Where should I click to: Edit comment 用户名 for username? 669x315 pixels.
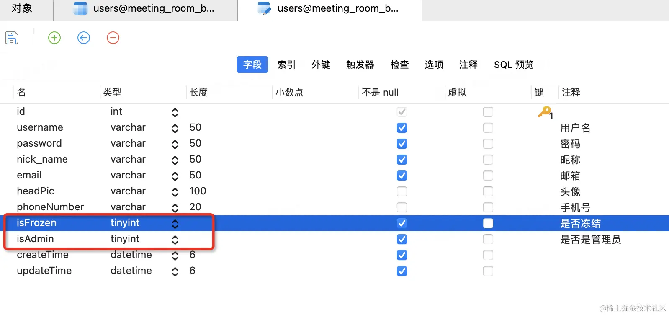[575, 128]
